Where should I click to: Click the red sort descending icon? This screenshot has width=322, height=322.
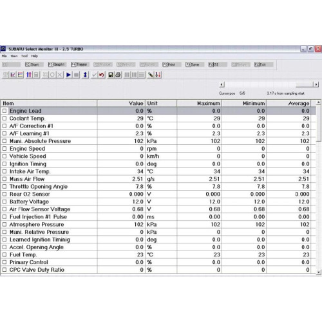pos(158,75)
